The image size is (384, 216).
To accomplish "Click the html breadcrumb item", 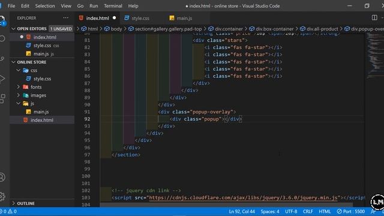I will (x=93, y=29).
